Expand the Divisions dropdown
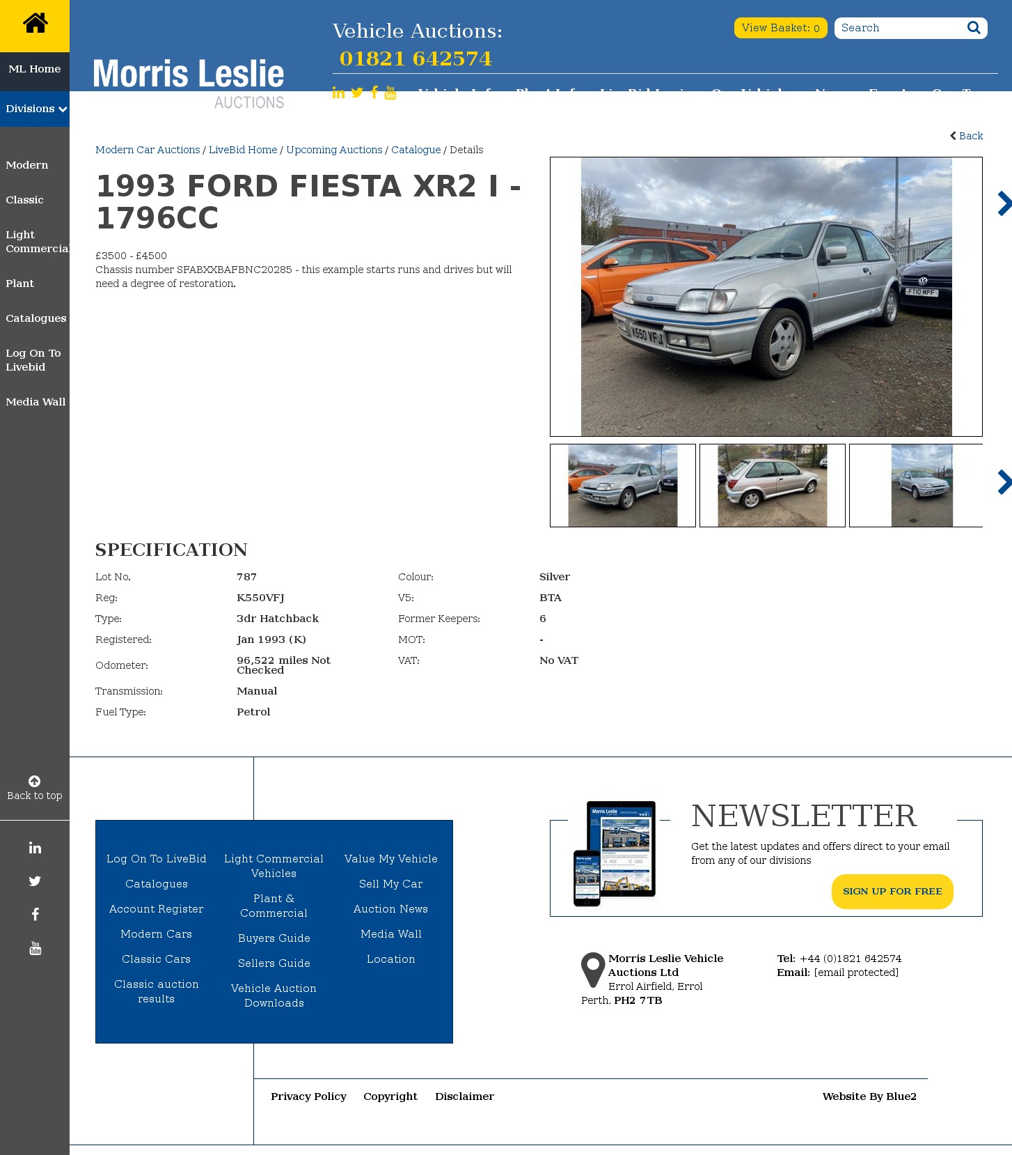 (35, 109)
